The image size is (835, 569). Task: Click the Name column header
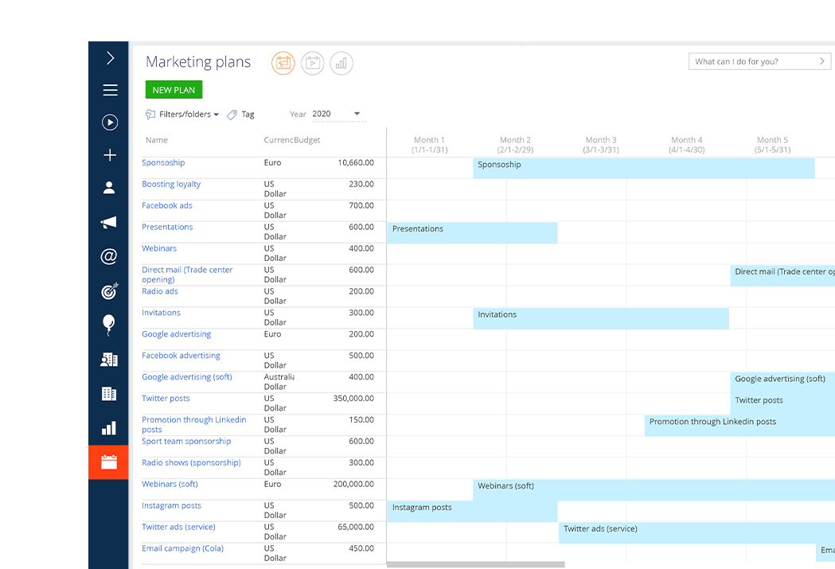[157, 140]
